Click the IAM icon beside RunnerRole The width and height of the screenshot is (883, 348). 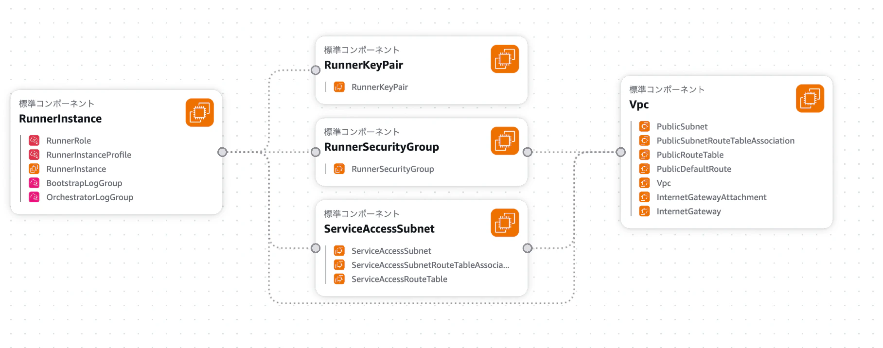click(x=34, y=140)
